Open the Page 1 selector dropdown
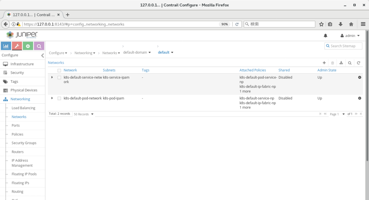 pos(337,114)
